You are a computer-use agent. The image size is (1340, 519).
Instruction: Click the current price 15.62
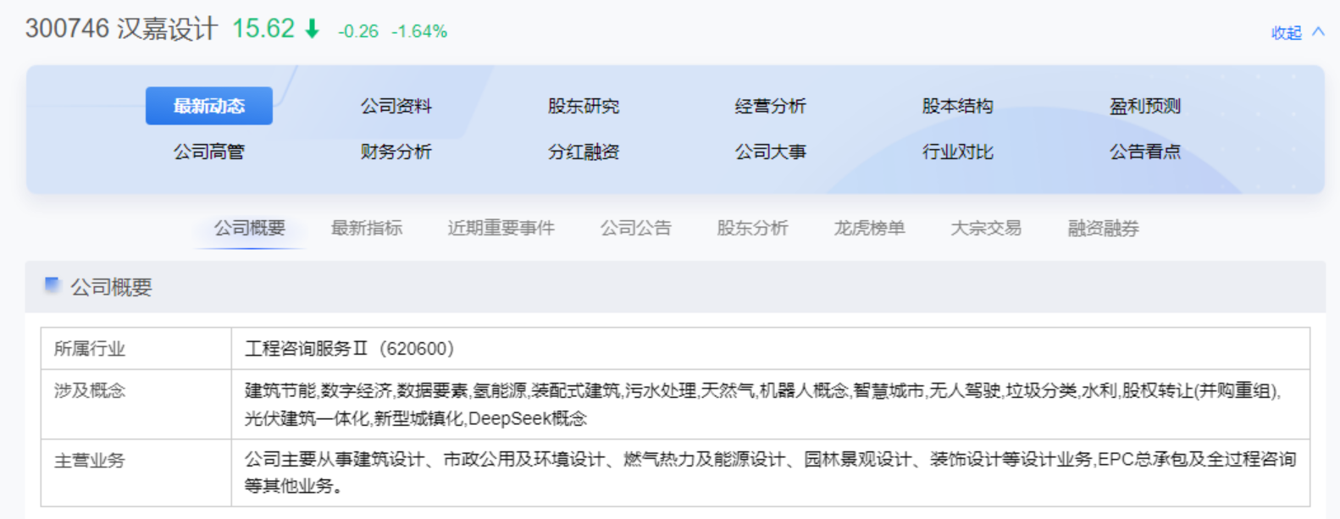click(x=263, y=29)
